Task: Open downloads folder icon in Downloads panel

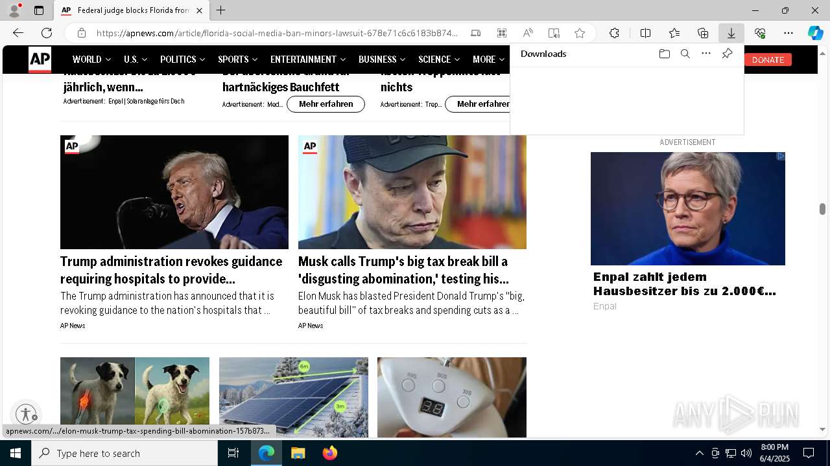Action: [x=664, y=54]
